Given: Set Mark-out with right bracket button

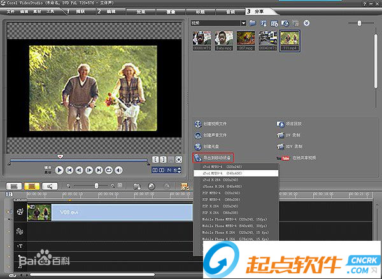Looking at the screenshot, I should click(163, 160).
